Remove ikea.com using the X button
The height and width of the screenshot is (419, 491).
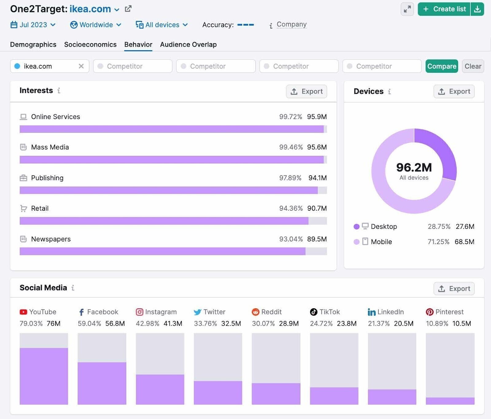click(81, 66)
